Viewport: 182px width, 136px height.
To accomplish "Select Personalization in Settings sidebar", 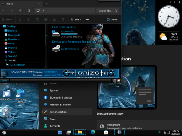I will pyautogui.click(x=67, y=112).
